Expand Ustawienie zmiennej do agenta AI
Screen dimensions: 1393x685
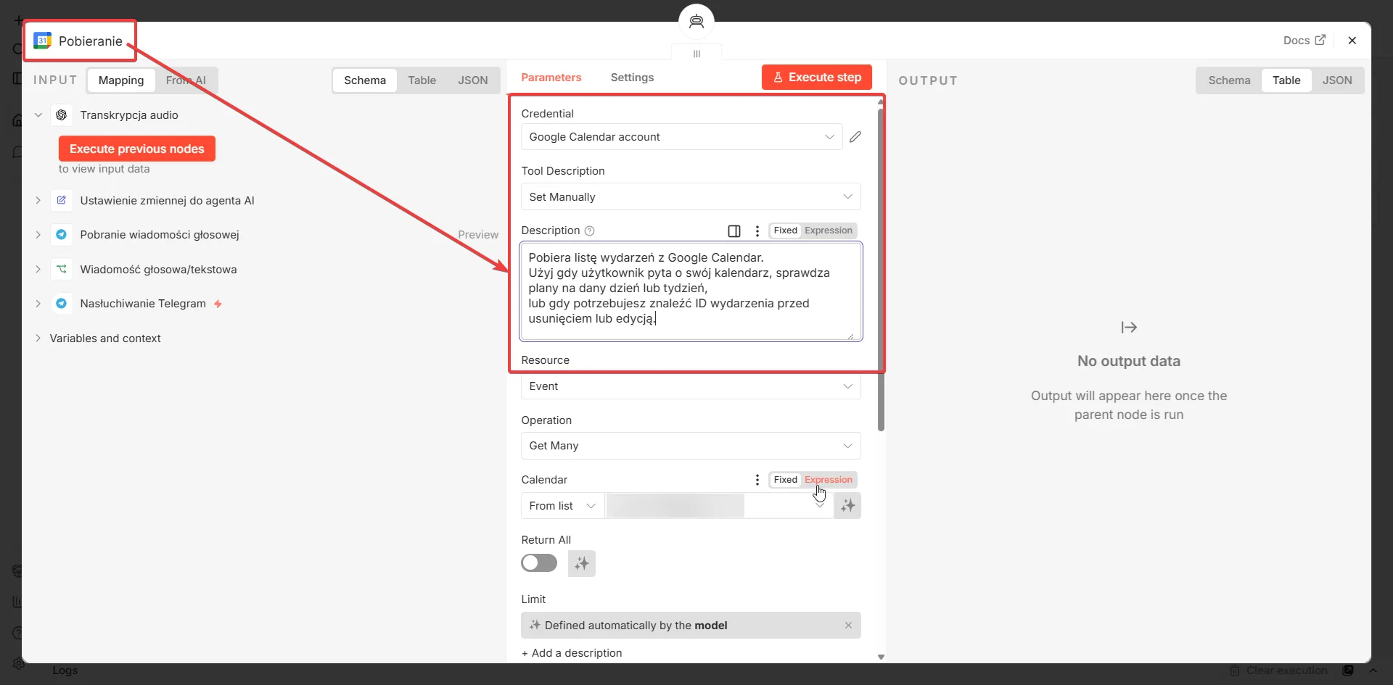38,201
